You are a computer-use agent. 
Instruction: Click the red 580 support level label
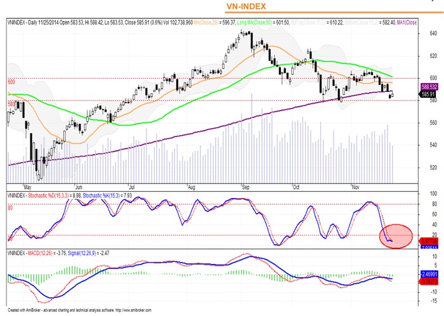11,103
